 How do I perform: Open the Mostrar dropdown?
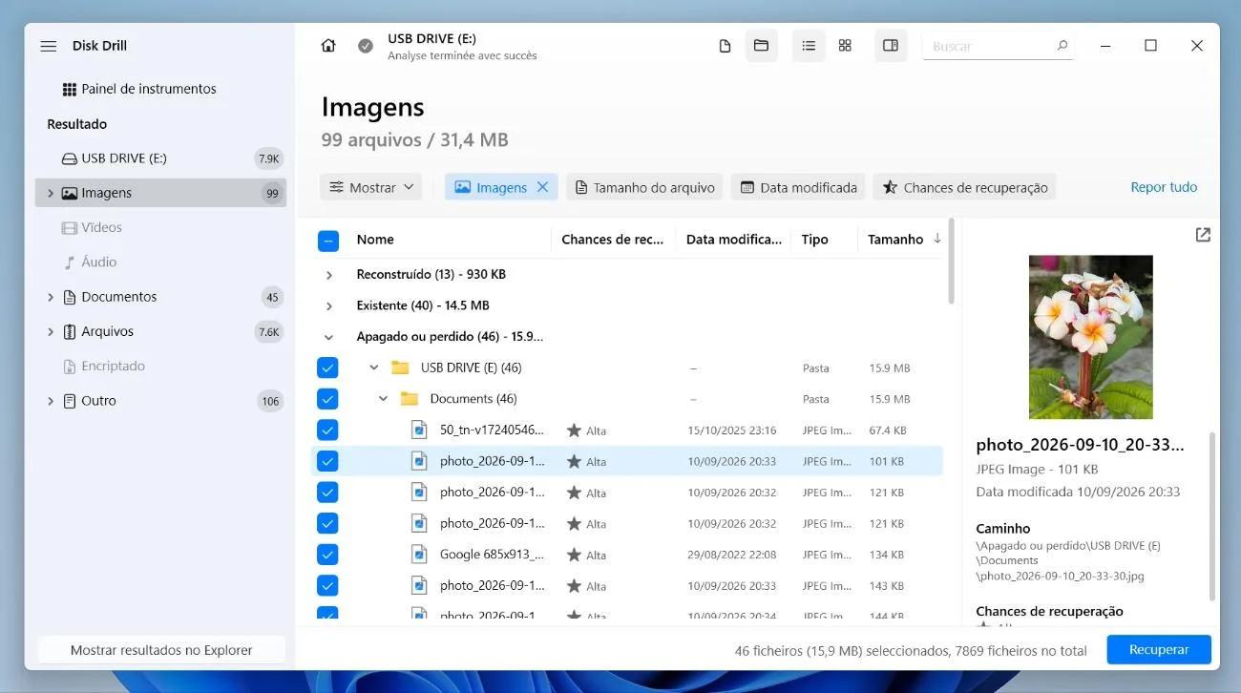pos(371,187)
